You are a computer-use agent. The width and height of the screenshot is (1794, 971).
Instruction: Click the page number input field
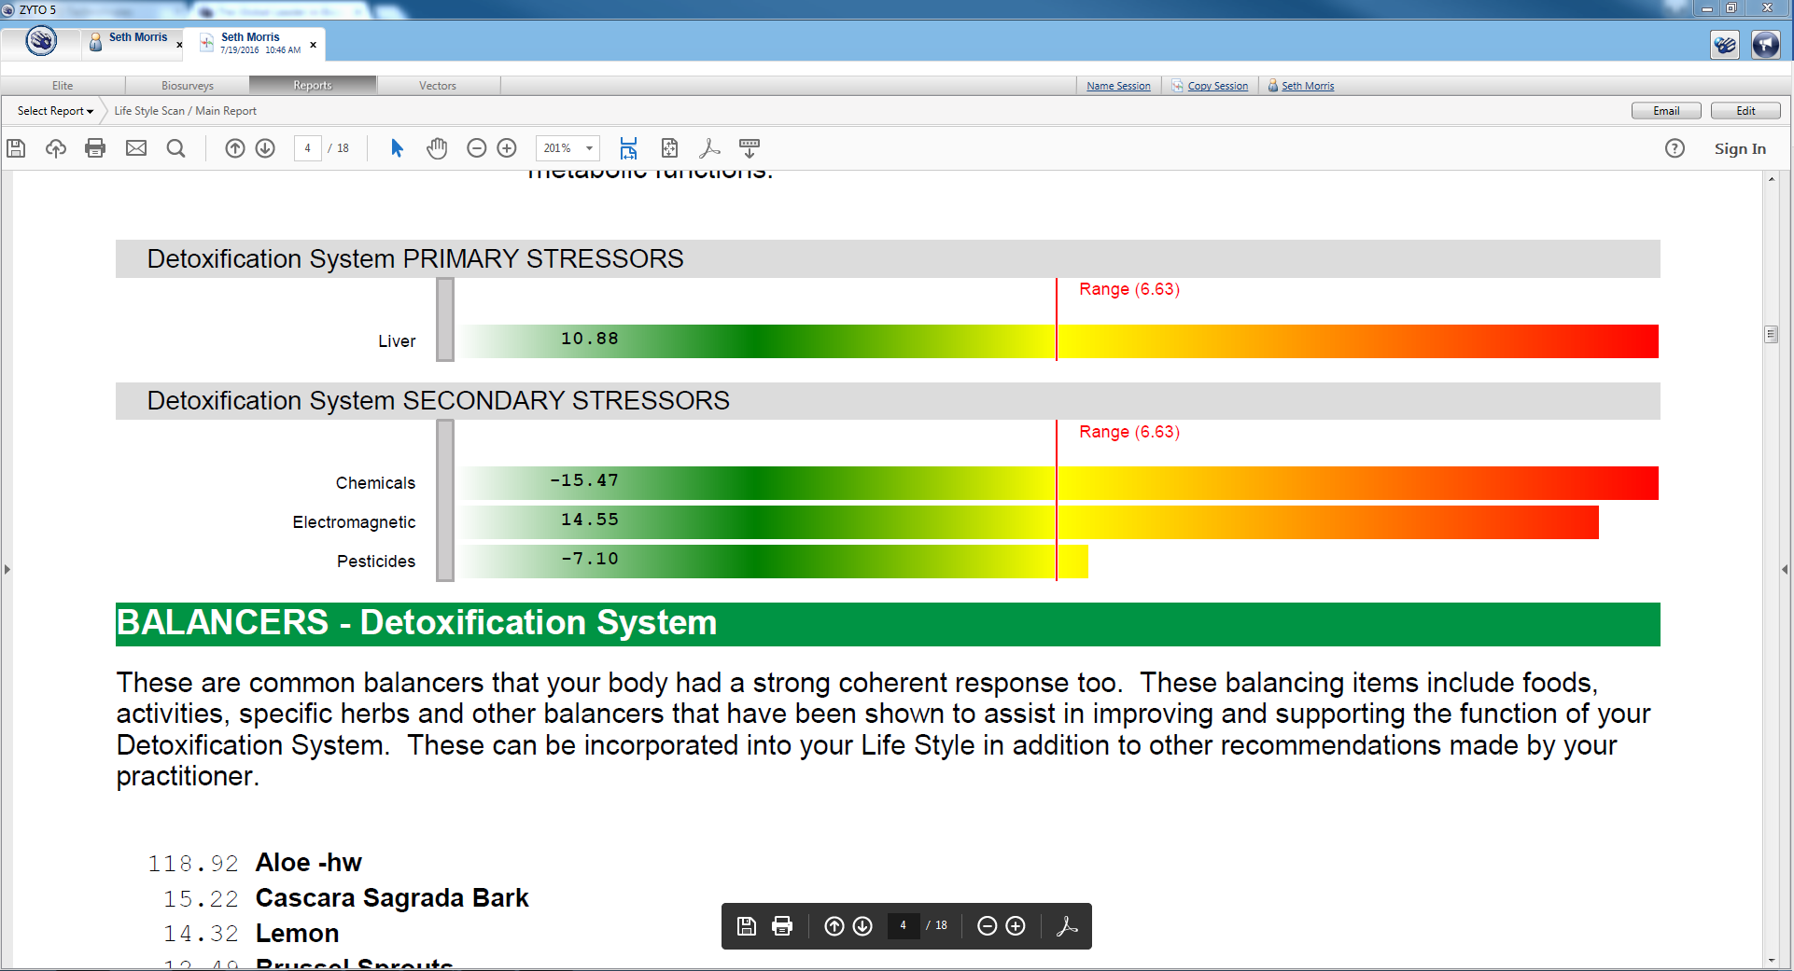(x=308, y=148)
